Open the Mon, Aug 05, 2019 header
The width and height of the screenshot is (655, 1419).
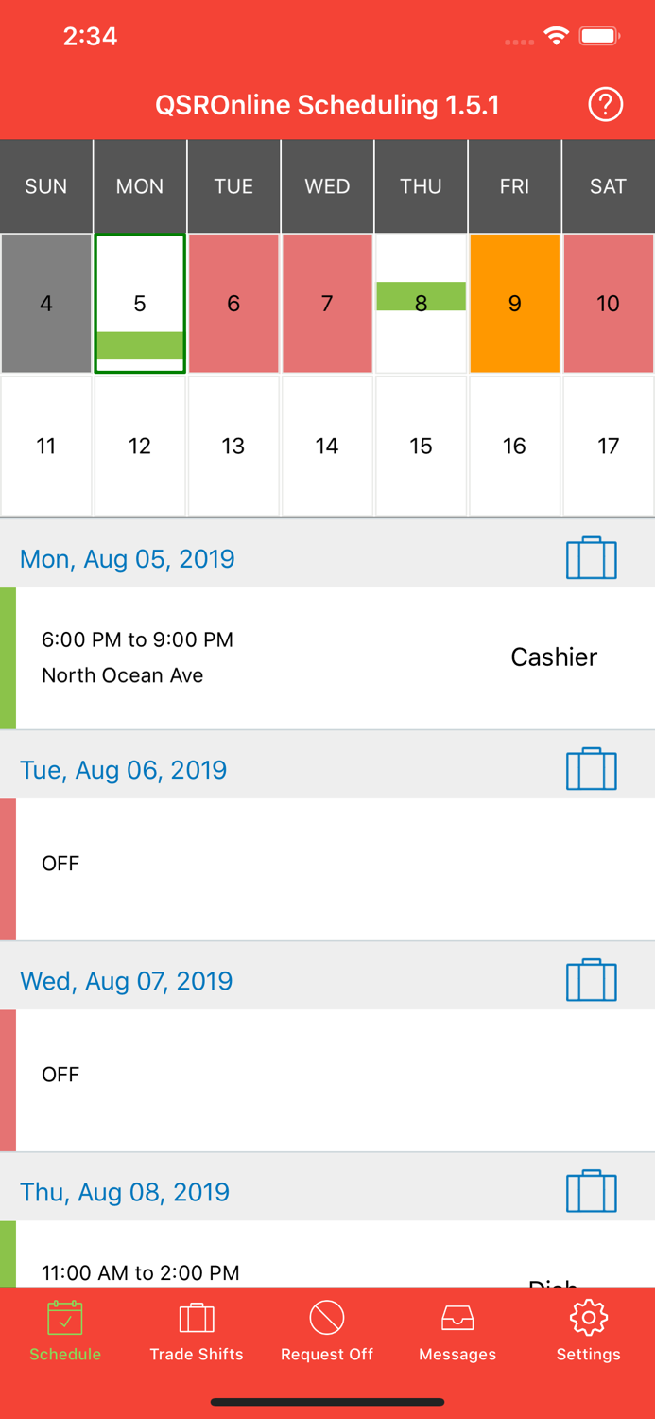click(x=127, y=558)
